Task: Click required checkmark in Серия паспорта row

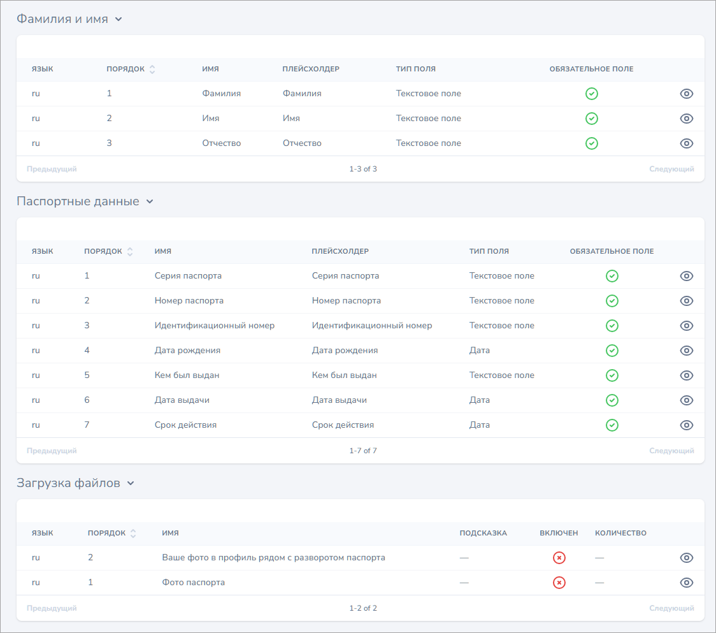Action: point(612,276)
